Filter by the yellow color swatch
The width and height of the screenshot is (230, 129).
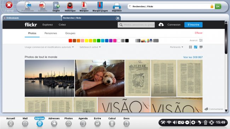coord(87,41)
